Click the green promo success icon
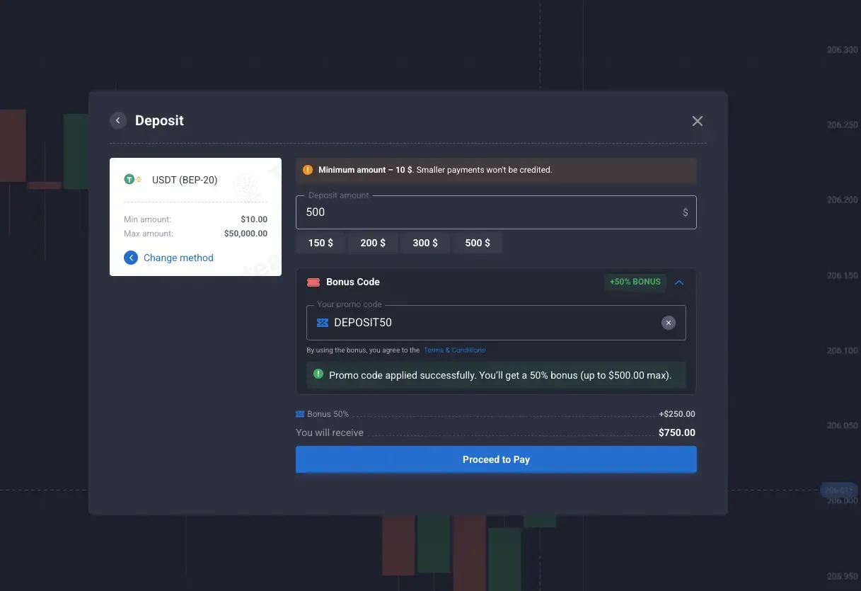The width and height of the screenshot is (861, 591). pyautogui.click(x=318, y=374)
